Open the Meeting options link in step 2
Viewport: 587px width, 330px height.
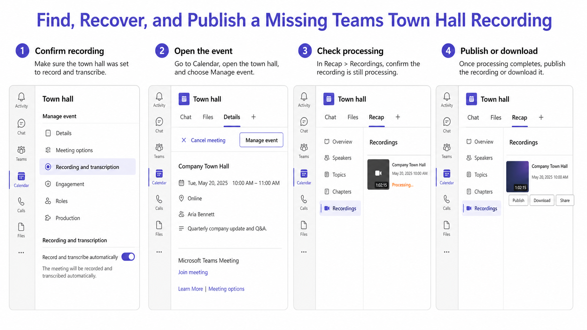[x=226, y=289]
